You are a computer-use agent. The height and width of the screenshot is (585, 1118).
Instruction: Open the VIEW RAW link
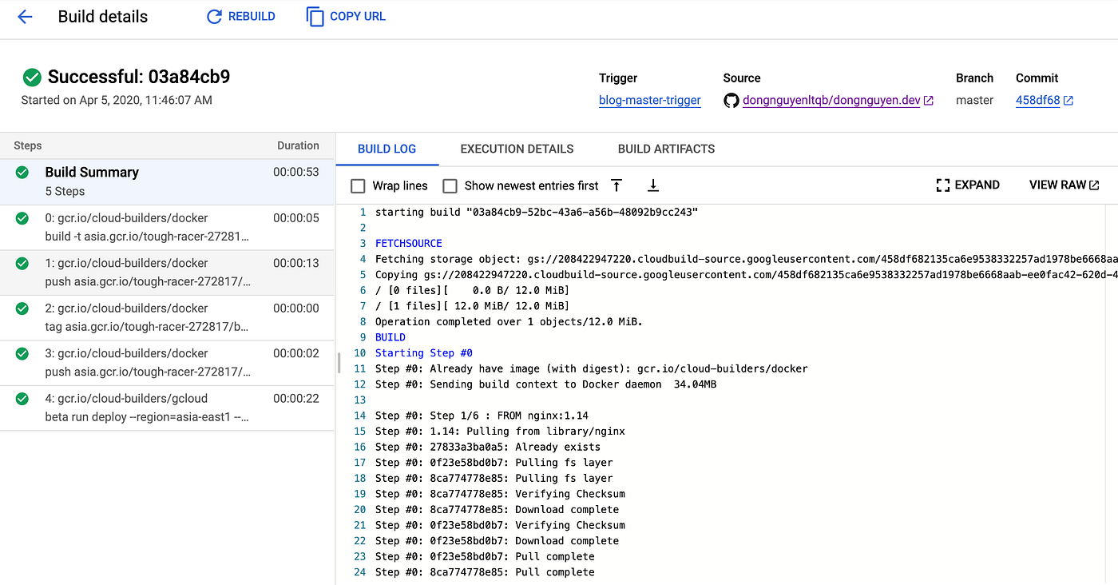(1064, 185)
